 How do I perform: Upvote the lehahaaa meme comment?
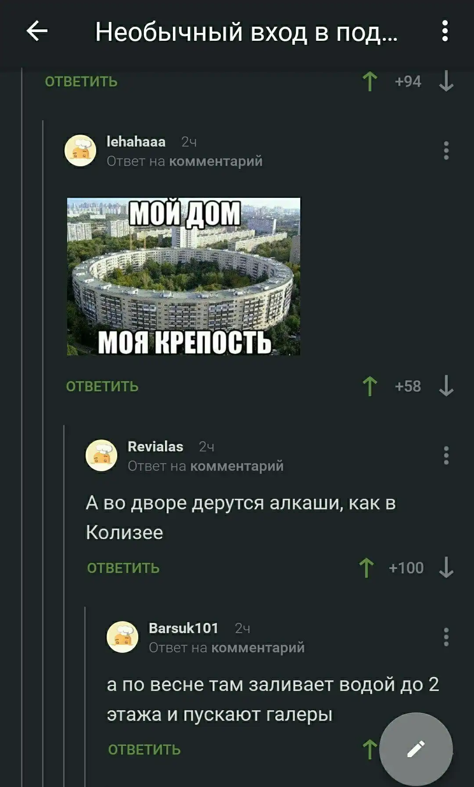point(370,386)
